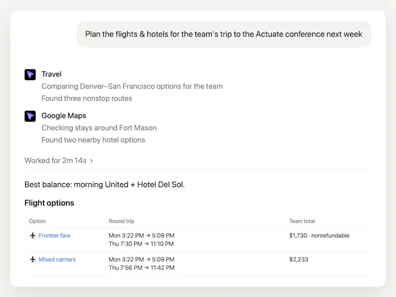Viewport: 396px width, 297px height.
Task: Click 'Found three nonstop routes' text
Action: [x=87, y=98]
